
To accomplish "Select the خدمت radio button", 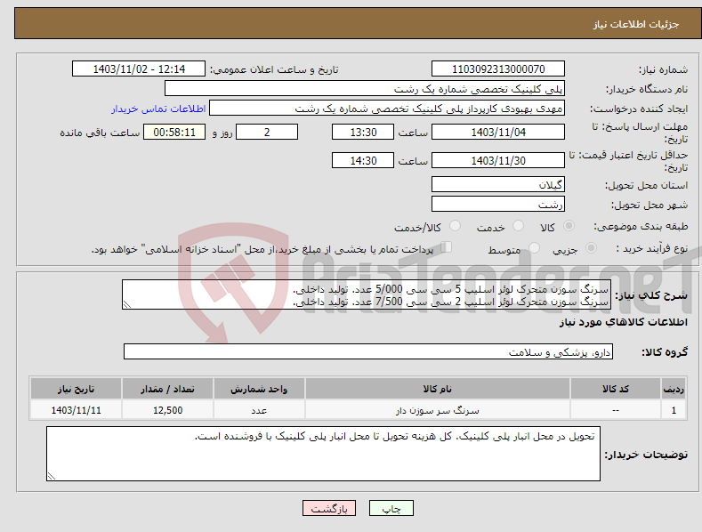I will pyautogui.click(x=518, y=226).
